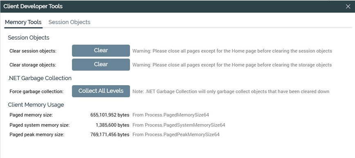Click the 'Paged memory size:' label
The width and height of the screenshot is (355, 158).
pyautogui.click(x=31, y=115)
